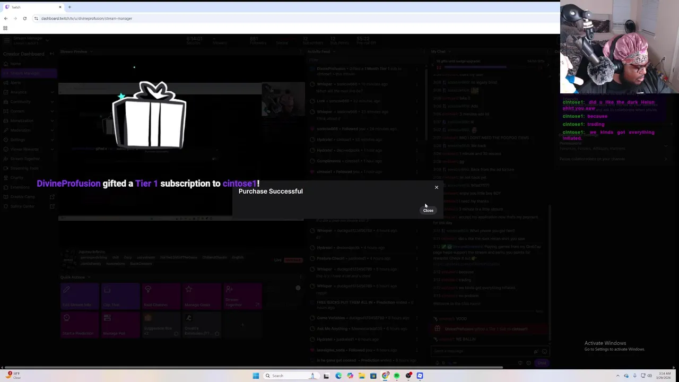Image resolution: width=679 pixels, height=382 pixels.
Task: Click the Edit Stream Info quick action
Action: coord(80,296)
